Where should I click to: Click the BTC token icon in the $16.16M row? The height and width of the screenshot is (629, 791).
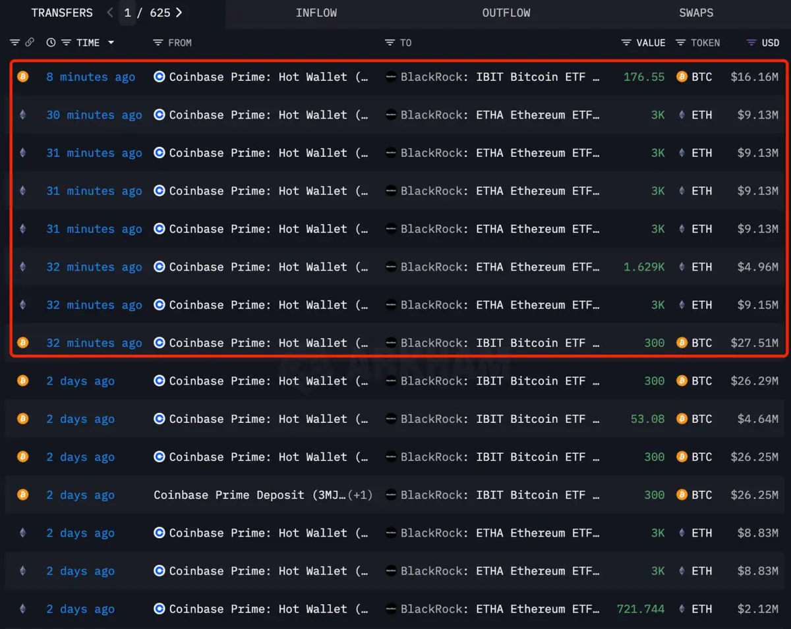coord(682,76)
